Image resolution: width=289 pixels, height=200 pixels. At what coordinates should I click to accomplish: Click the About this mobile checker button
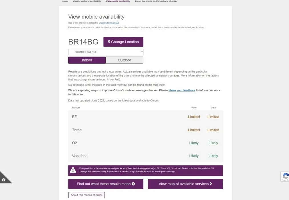point(87,195)
